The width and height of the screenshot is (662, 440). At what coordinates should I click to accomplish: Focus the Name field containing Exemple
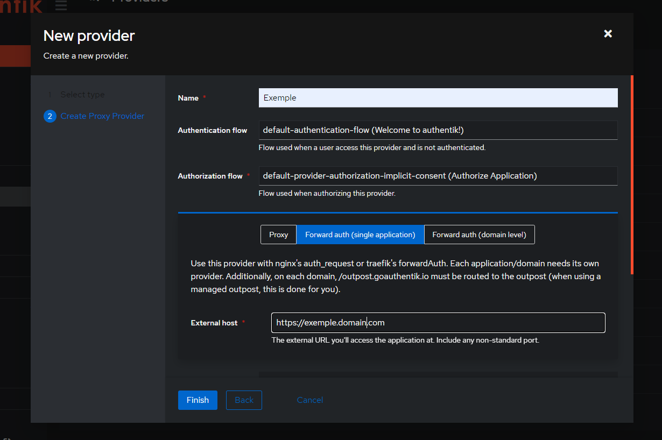(x=438, y=98)
